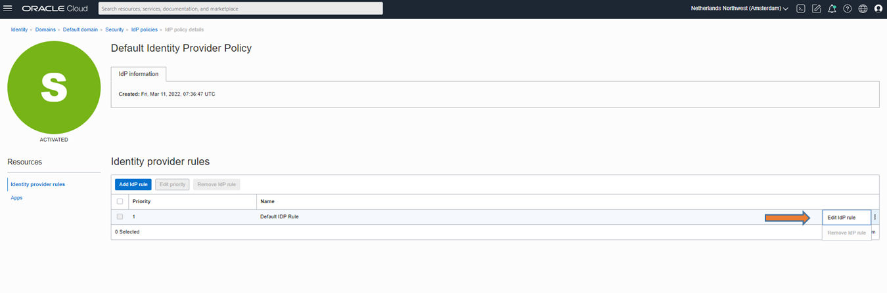Go to Apps in the Resources sidebar
Image resolution: width=887 pixels, height=293 pixels.
[x=16, y=197]
